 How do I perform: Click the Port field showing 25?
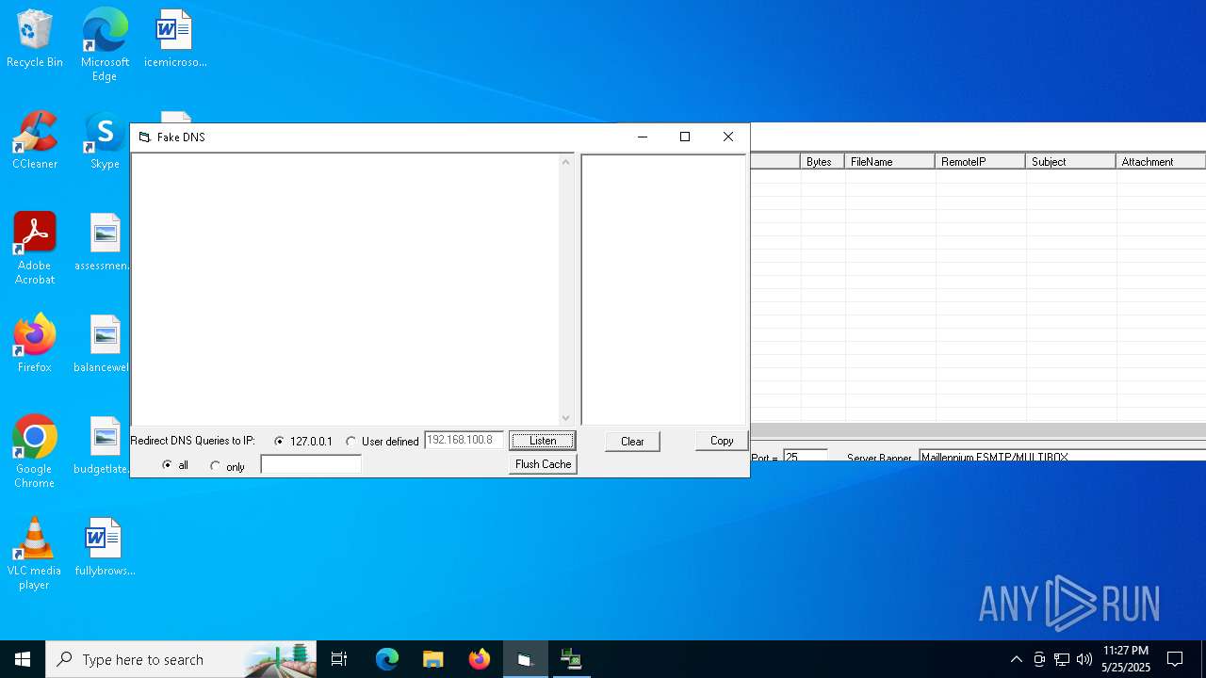click(x=806, y=456)
